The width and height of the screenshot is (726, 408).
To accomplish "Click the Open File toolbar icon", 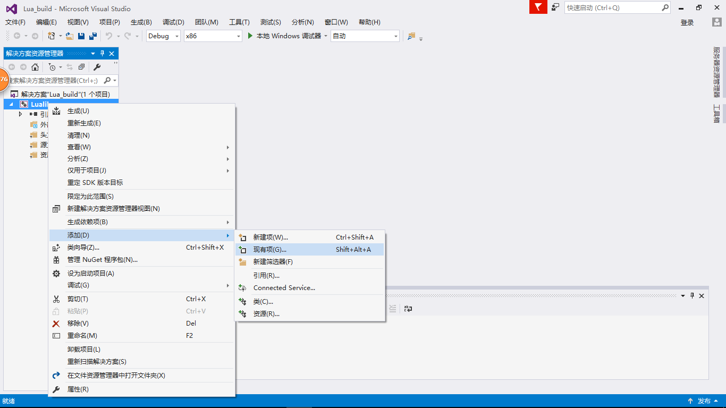I will pos(69,36).
